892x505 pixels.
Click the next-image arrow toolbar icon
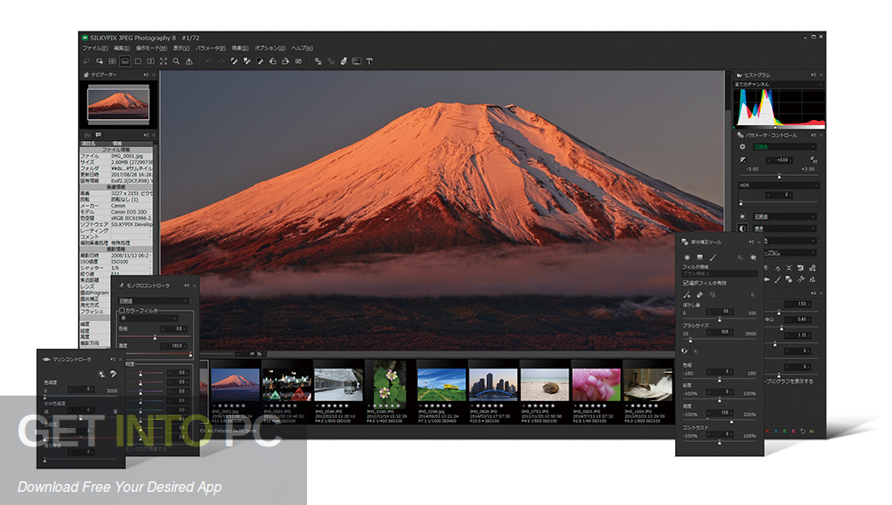(x=100, y=61)
